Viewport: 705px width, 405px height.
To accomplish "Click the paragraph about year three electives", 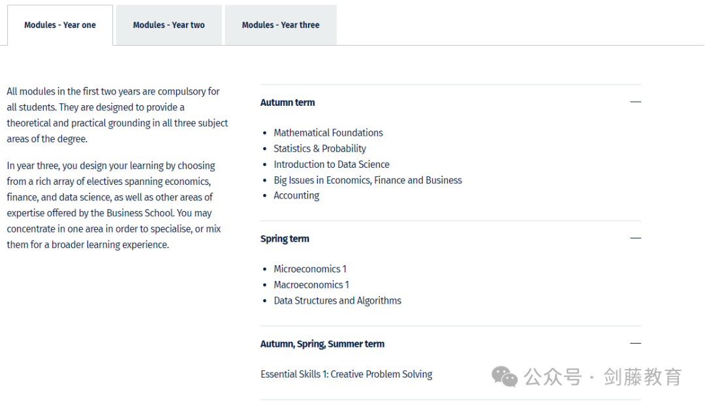I will [114, 205].
